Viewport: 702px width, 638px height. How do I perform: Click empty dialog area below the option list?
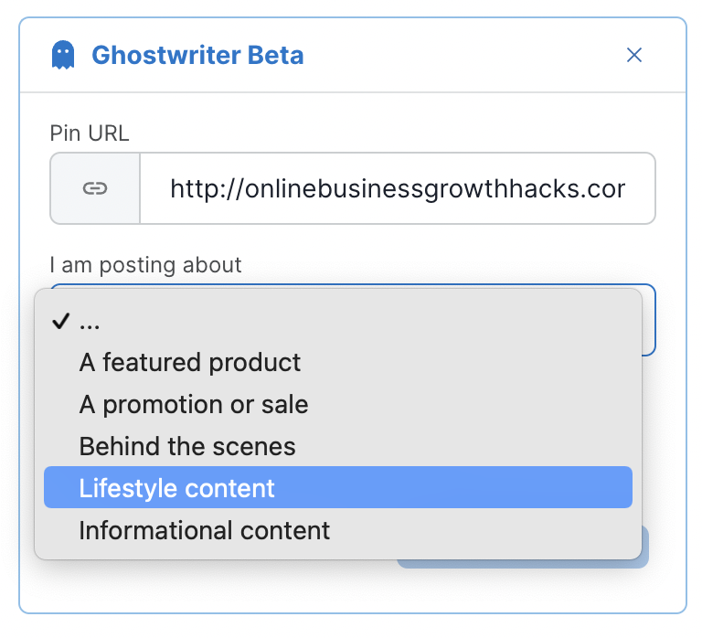210,585
